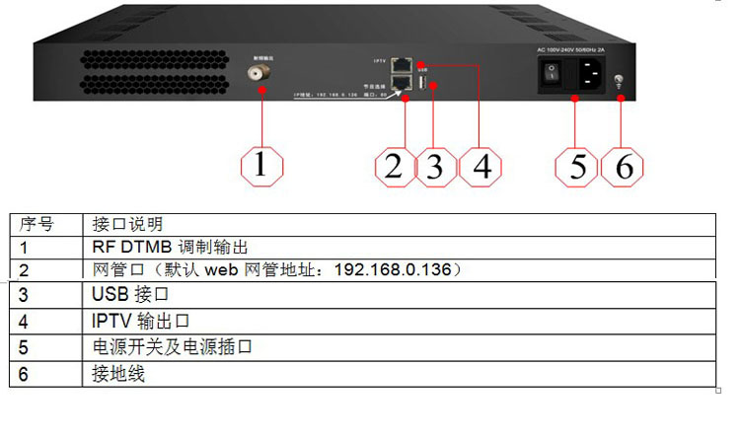This screenshot has height=441, width=740.
Task: Toggle the power rocker switch
Action: (551, 72)
